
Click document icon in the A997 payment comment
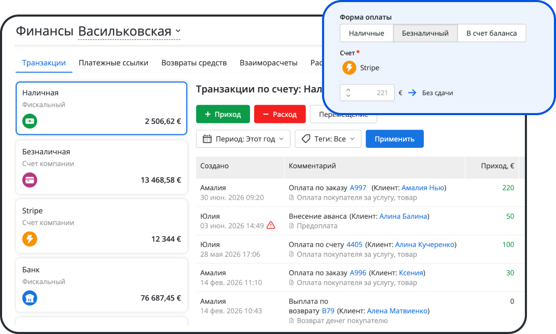click(291, 198)
